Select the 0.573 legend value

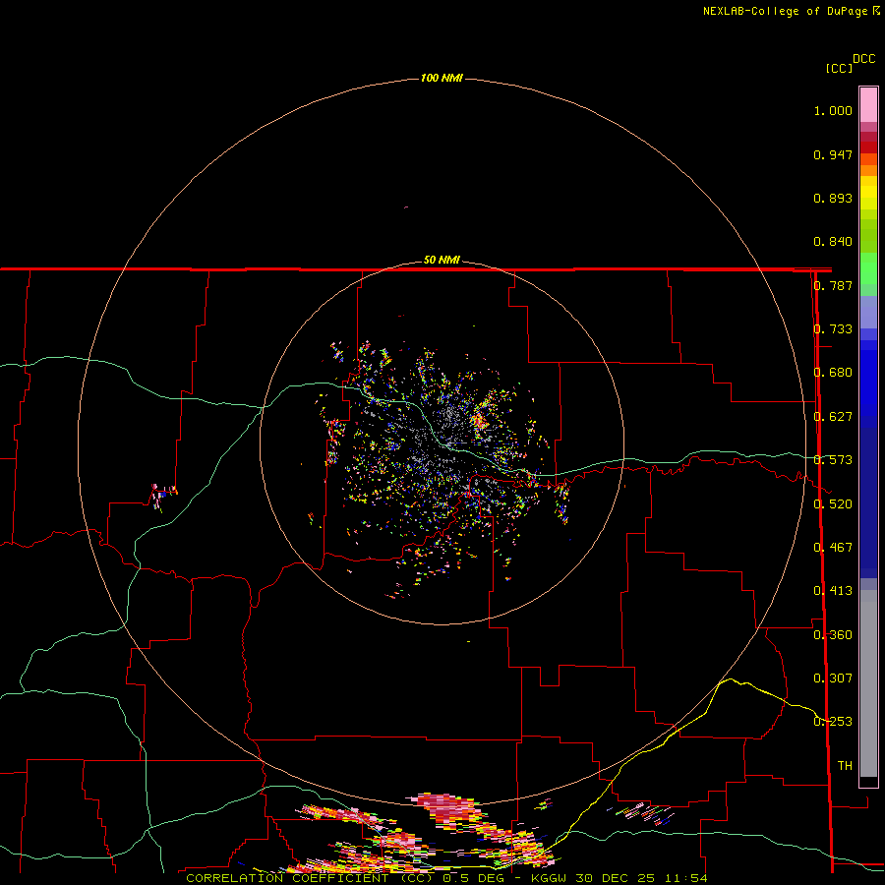(833, 460)
